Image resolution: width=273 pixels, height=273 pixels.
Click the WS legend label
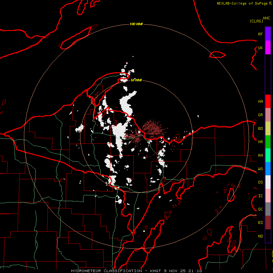(260, 169)
